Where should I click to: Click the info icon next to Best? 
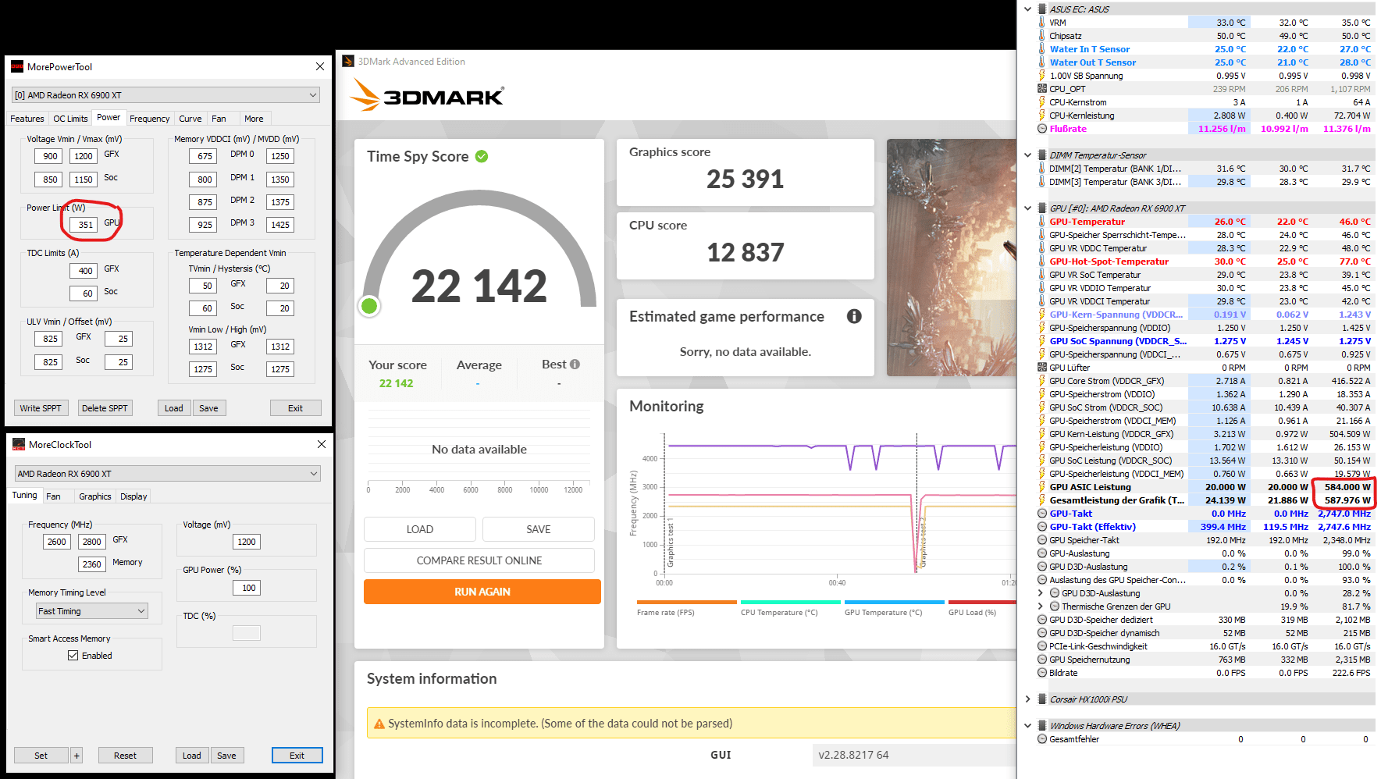[x=575, y=365]
